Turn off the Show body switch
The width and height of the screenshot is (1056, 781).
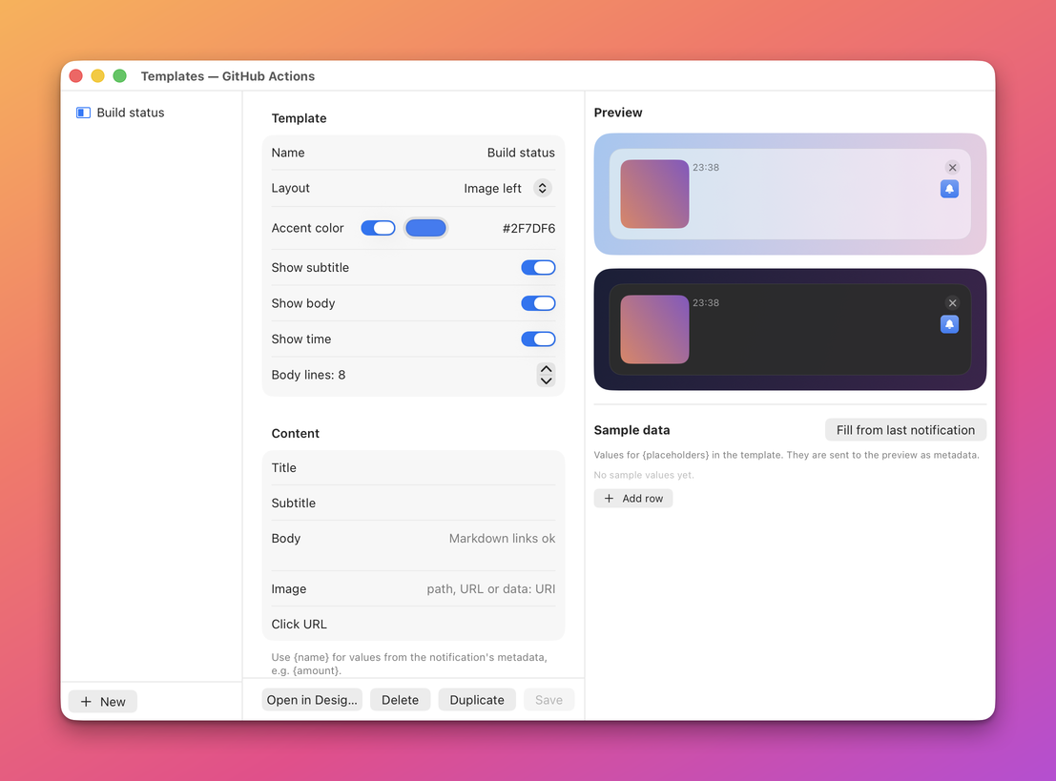(x=538, y=303)
